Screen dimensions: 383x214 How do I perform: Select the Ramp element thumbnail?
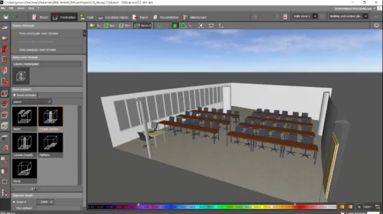(24, 171)
